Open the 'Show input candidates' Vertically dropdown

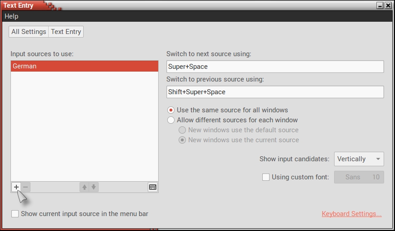pos(359,159)
